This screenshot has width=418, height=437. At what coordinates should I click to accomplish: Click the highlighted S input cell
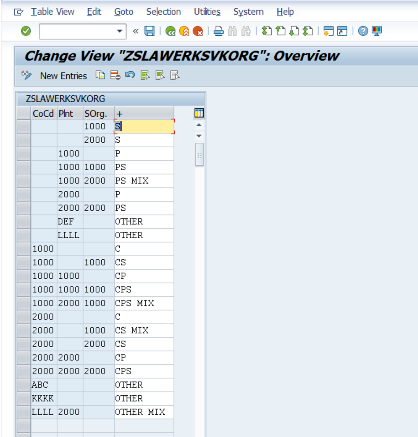click(x=144, y=126)
